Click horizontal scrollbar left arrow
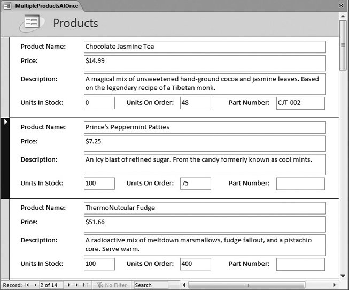Viewport: 349px width, 290px height. pos(185,285)
